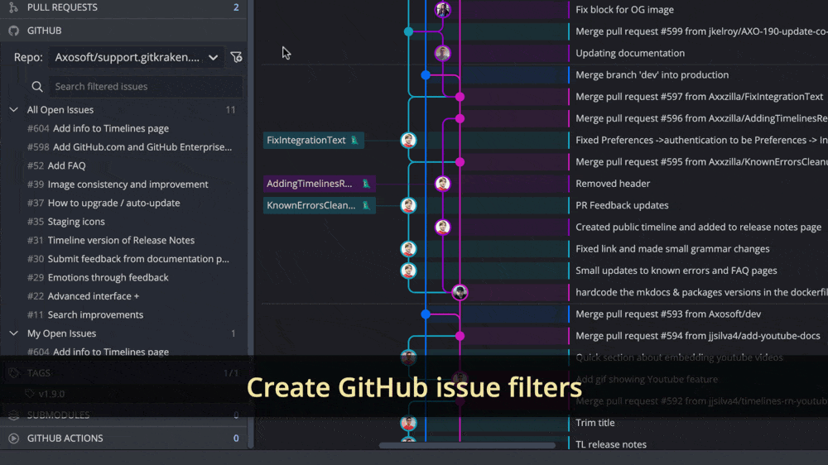Click the remote icon on KnownErrorsClean label
The width and height of the screenshot is (828, 465).
[x=366, y=205]
